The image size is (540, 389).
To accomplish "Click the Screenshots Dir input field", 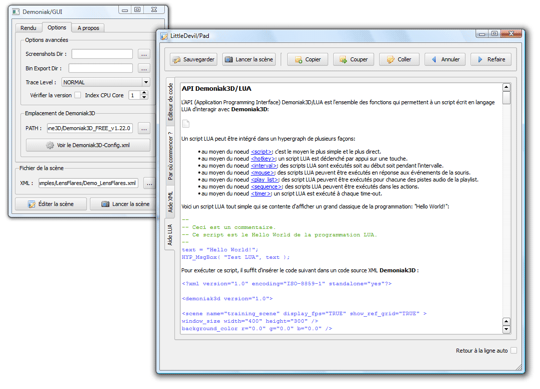I will tap(102, 54).
